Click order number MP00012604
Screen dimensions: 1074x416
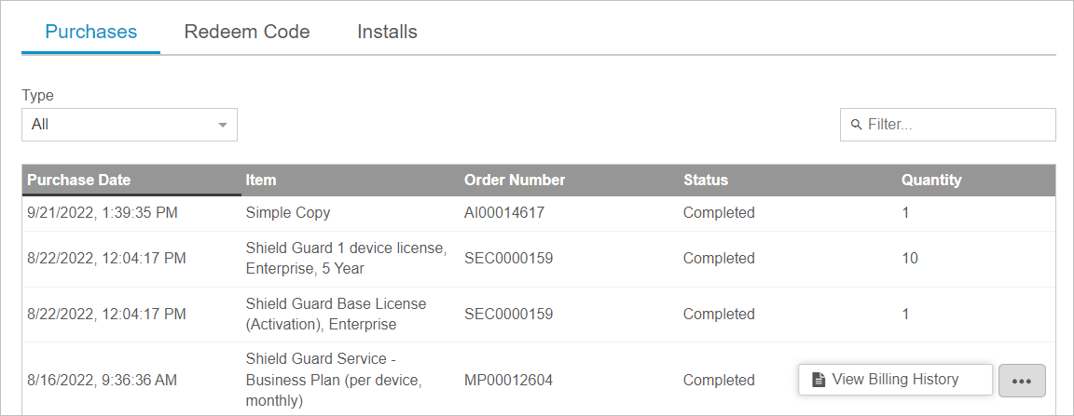[508, 380]
